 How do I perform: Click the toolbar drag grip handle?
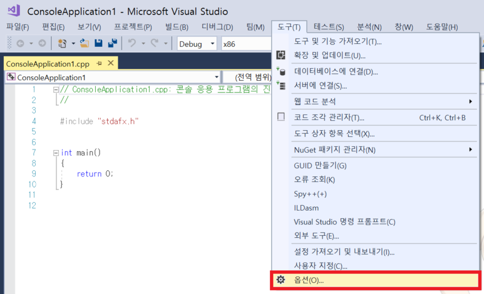click(9, 43)
